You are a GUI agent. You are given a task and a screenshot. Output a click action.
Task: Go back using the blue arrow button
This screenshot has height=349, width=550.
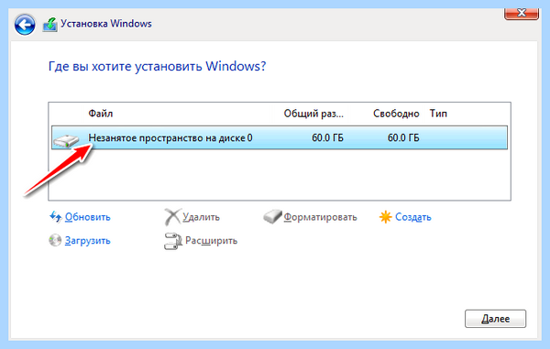point(25,25)
